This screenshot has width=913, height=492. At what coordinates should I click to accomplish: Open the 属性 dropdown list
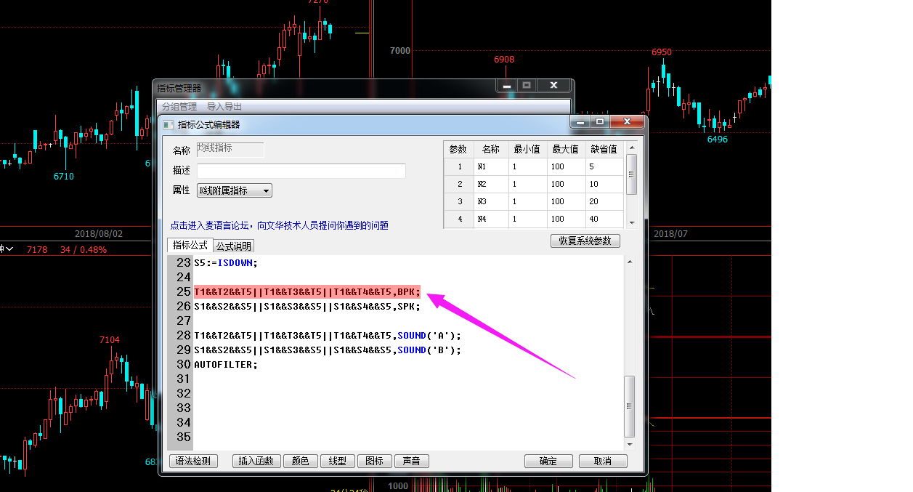234,190
